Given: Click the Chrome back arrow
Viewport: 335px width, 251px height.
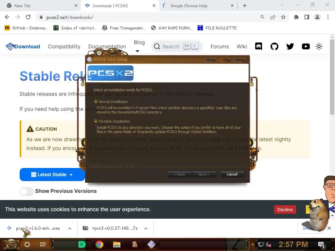Looking at the screenshot, I should (7, 17).
